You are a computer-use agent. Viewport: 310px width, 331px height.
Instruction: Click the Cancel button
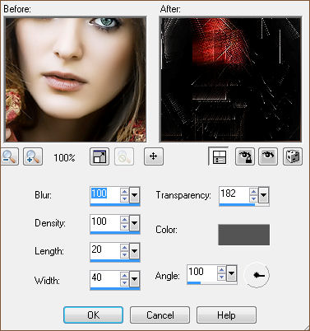coord(160,315)
